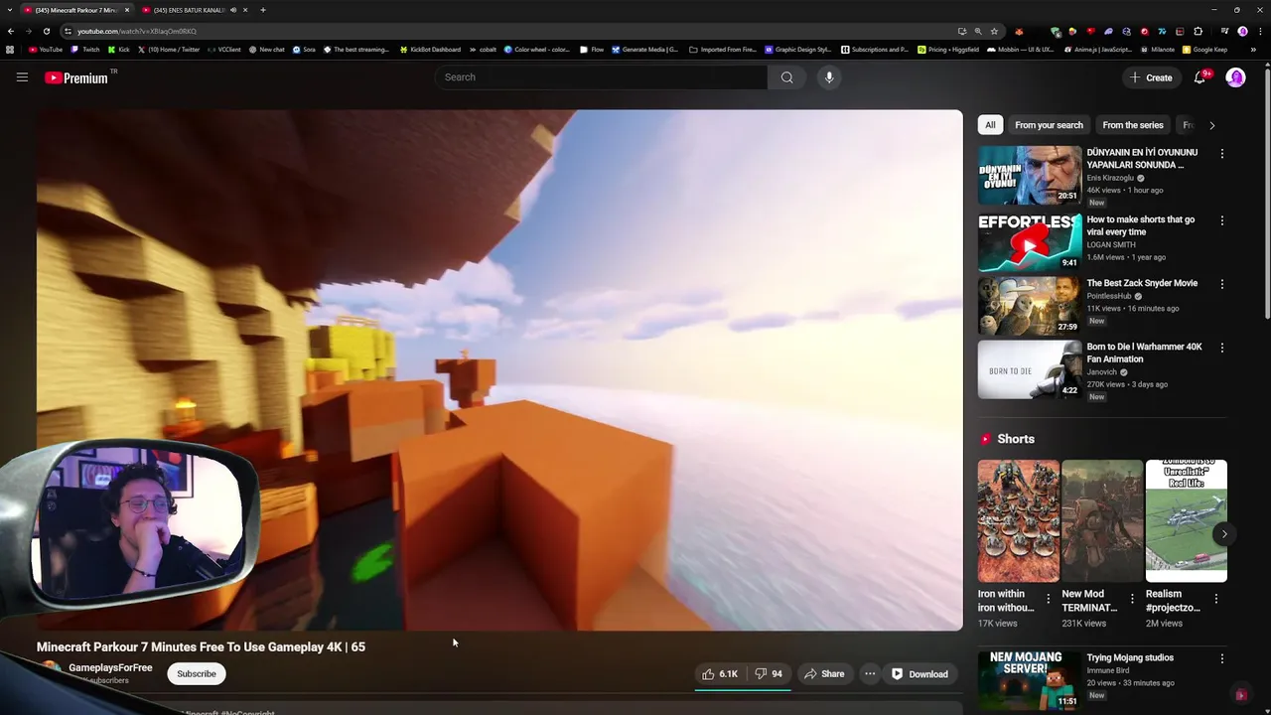Click the Share button
Viewport: 1271px width, 715px height.
point(824,674)
